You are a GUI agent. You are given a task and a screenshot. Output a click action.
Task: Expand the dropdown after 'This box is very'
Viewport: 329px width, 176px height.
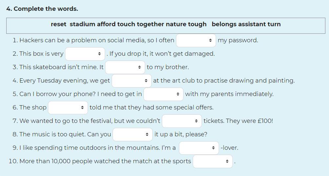[x=85, y=54]
